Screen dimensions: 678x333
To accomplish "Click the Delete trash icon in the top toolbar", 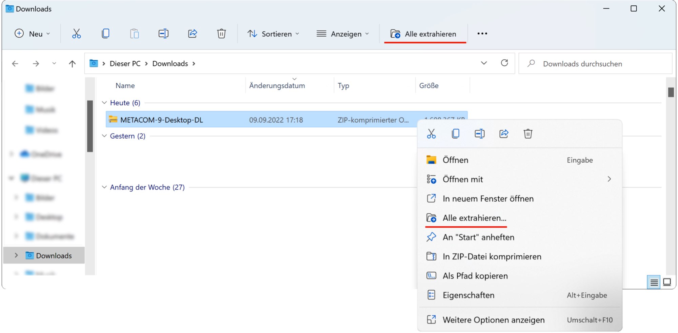I will [x=221, y=34].
